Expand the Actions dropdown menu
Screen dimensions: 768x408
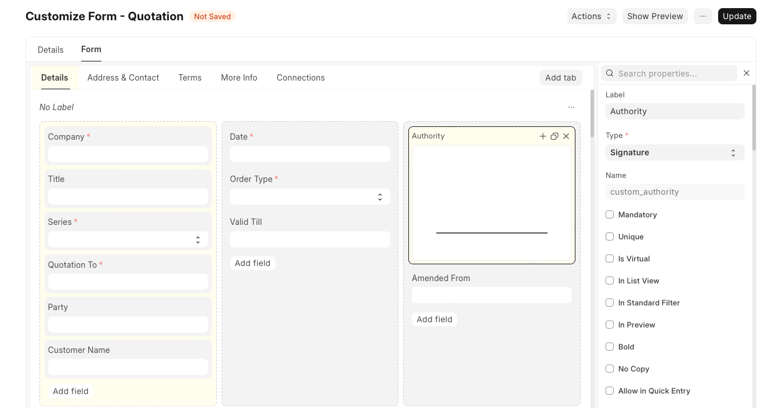point(591,16)
